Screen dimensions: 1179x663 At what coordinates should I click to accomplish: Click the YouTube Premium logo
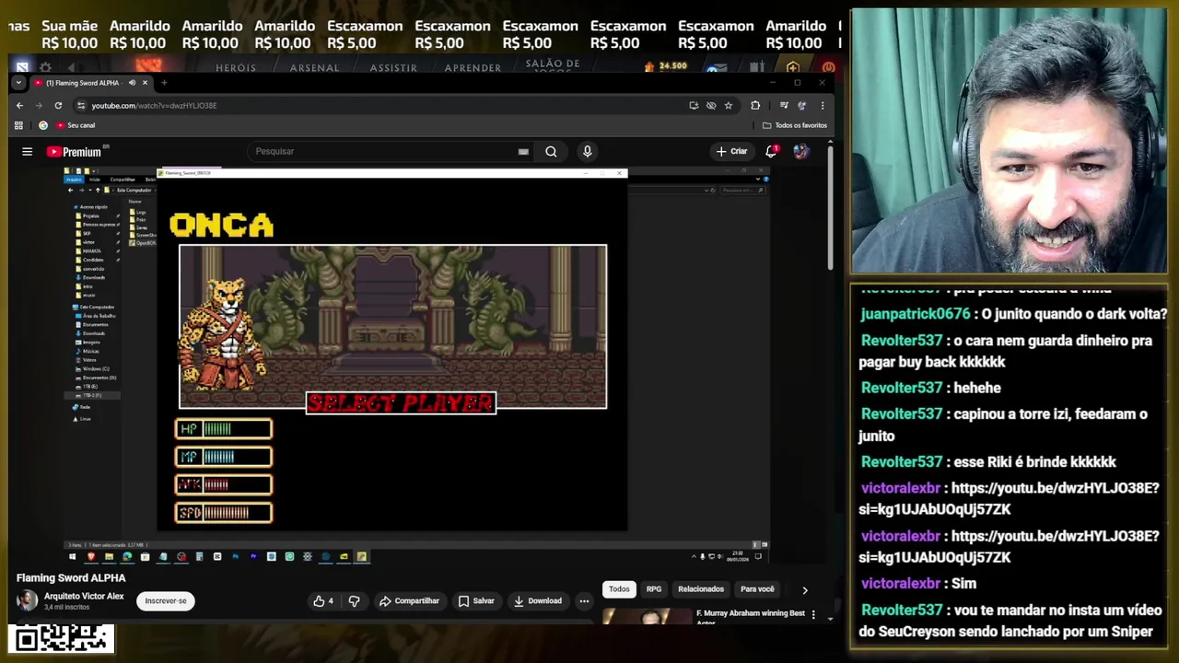[x=74, y=152]
